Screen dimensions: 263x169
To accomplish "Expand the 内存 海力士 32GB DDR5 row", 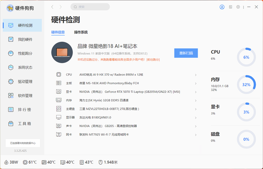I will pos(127,100).
